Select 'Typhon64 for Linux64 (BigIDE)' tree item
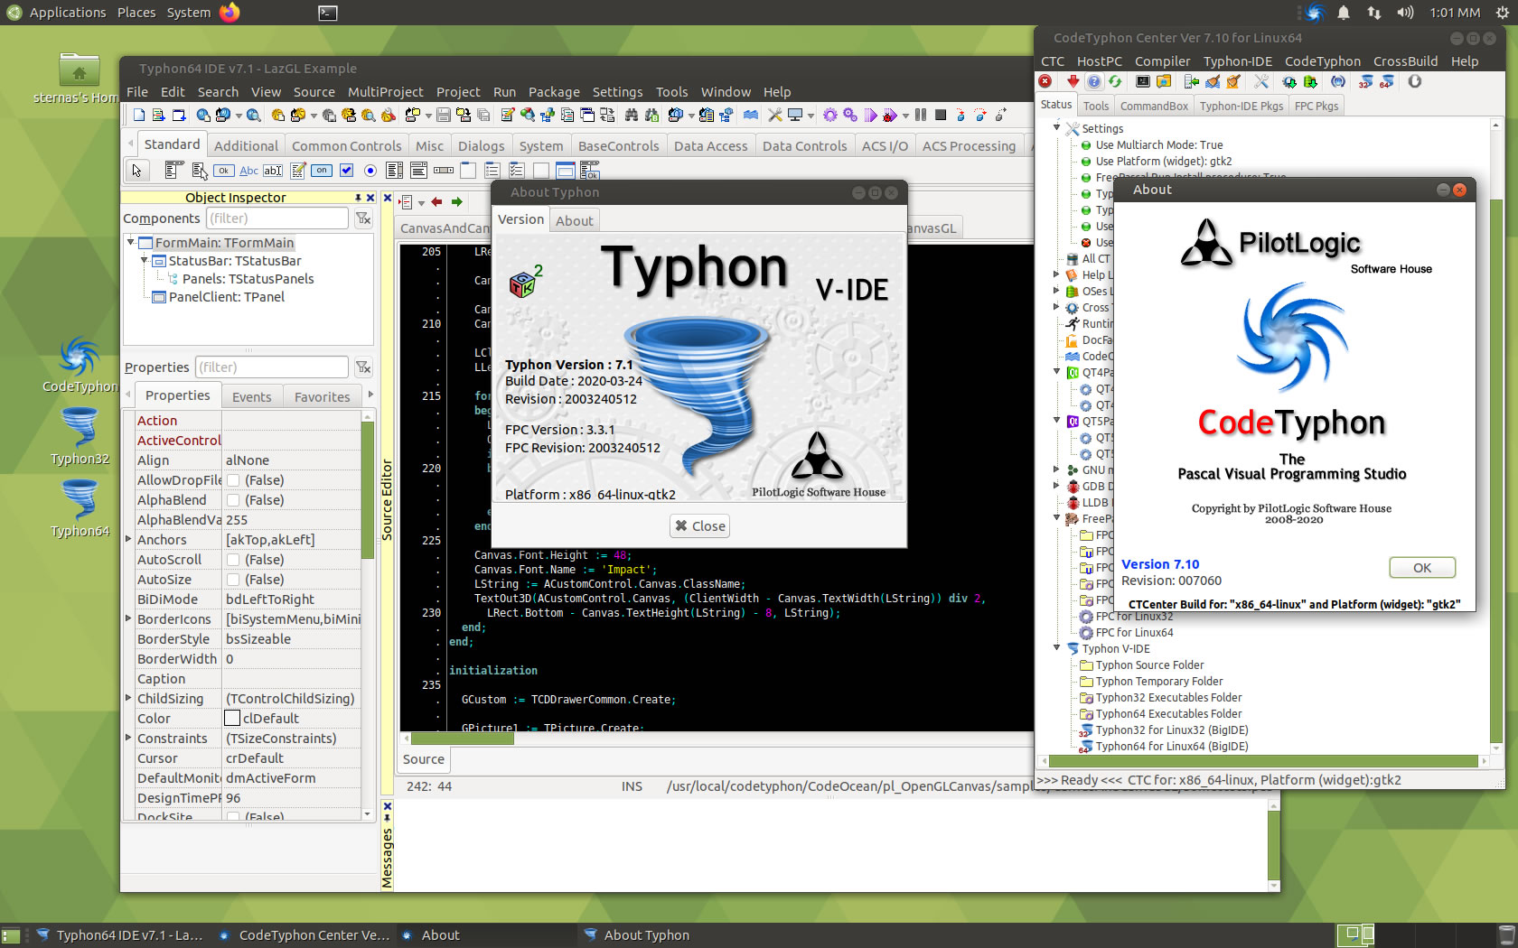This screenshot has width=1518, height=948. pos(1171,746)
